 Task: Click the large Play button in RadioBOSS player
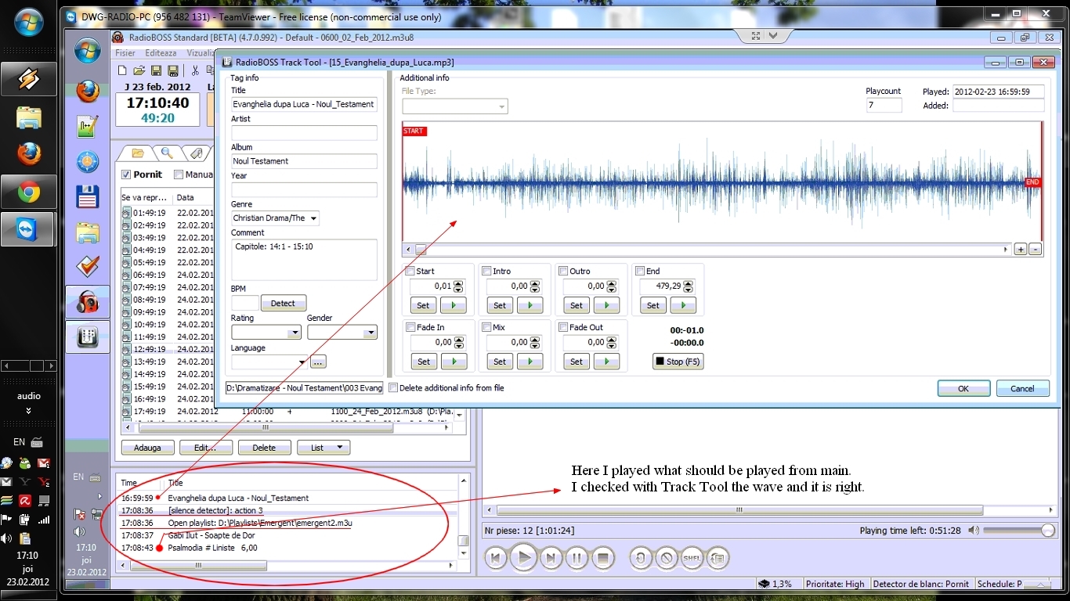coord(524,558)
